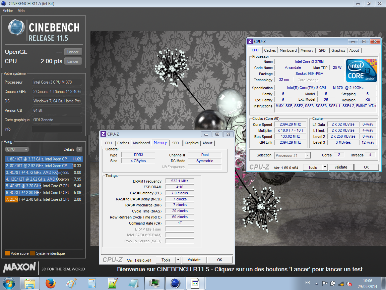The height and width of the screenshot is (290, 386).
Task: Click the Memory CPU-Z window's Z icon
Action: coord(104,134)
